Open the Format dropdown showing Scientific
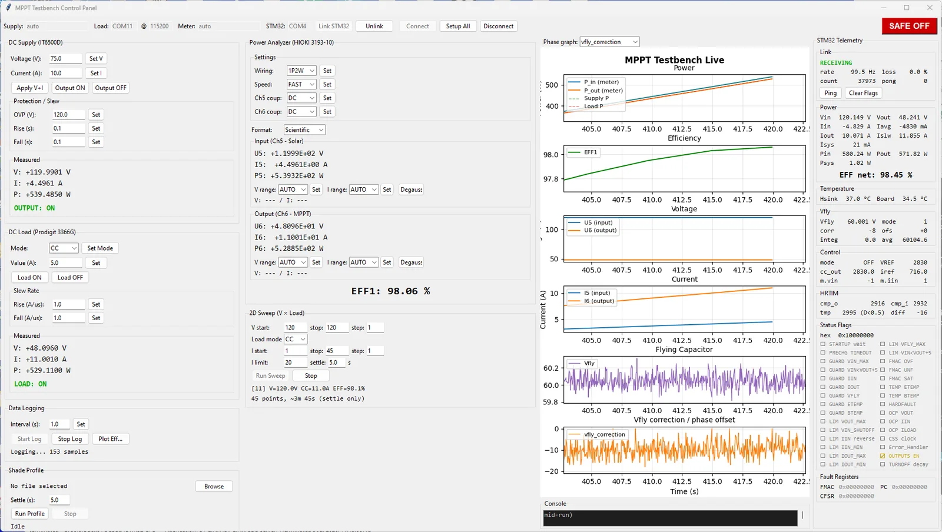Screen dimensions: 942x532 point(304,129)
